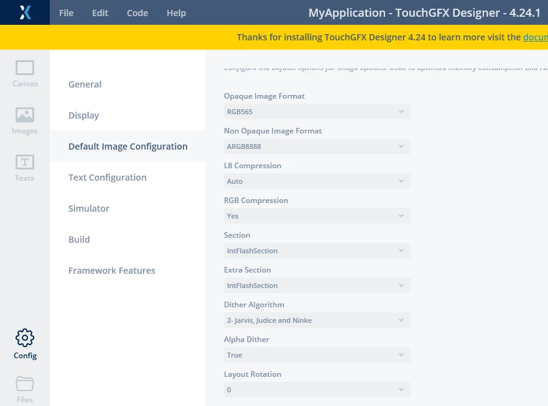Open the Opaque Image Format dropdown

(317, 112)
